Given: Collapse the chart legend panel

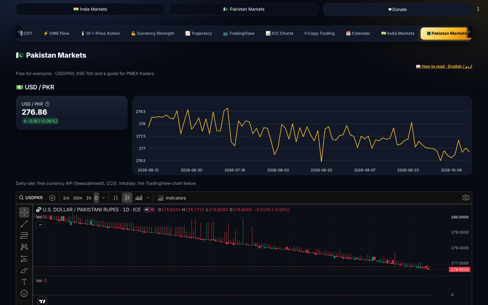Looking at the screenshot, I should pyautogui.click(x=40, y=224).
